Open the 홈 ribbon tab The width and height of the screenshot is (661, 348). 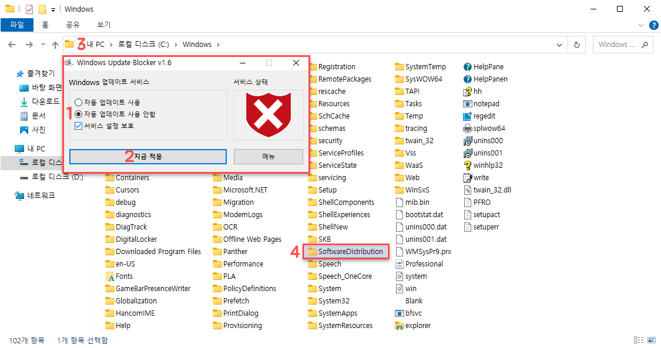pyautogui.click(x=45, y=25)
